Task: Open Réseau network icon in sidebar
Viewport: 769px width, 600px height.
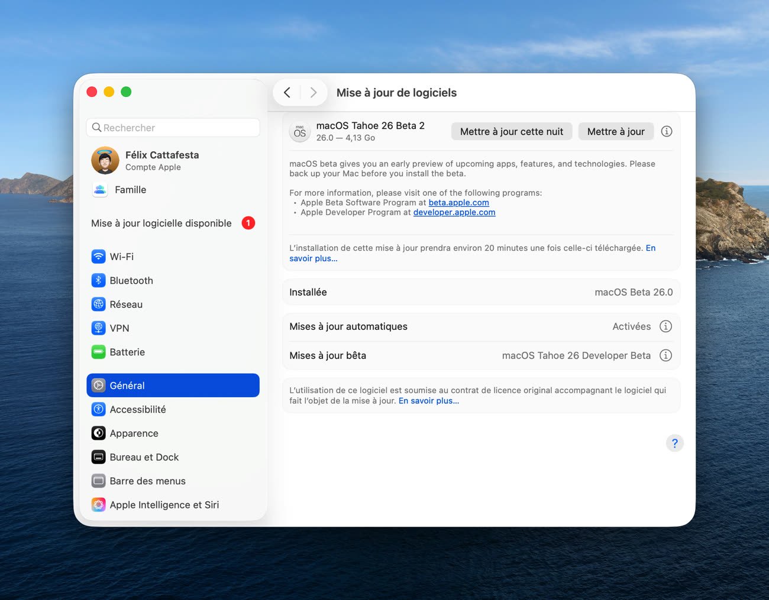Action: tap(99, 304)
